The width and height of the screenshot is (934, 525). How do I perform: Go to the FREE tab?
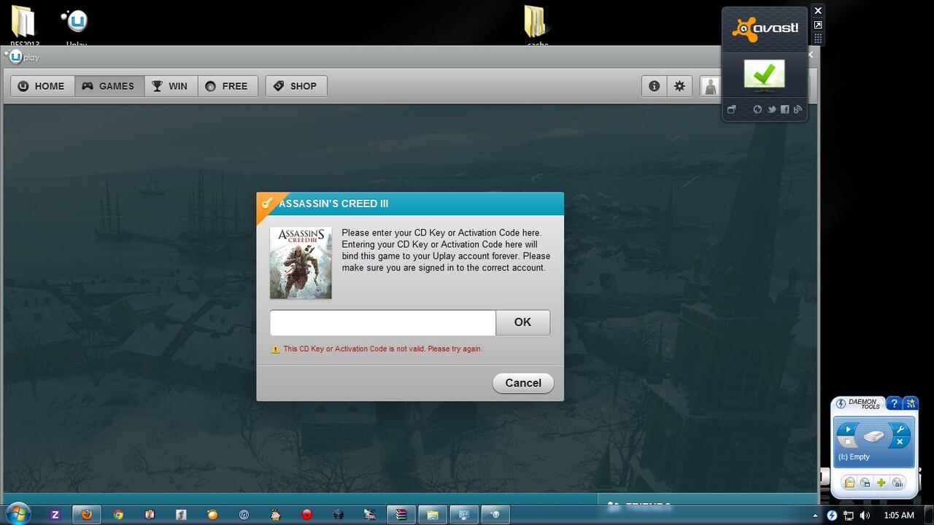tap(228, 86)
